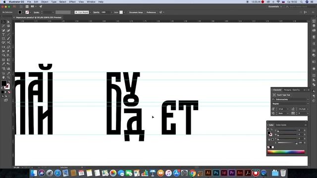Image resolution: width=317 pixels, height=178 pixels.
Task: Set default fill and stroke in toolbar
Action: point(2,88)
